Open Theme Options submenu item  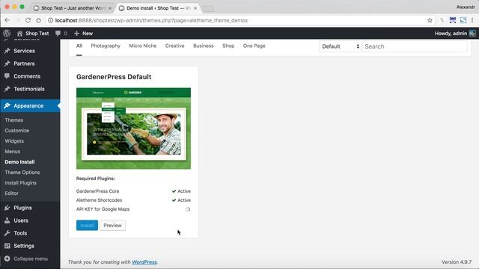tap(22, 173)
